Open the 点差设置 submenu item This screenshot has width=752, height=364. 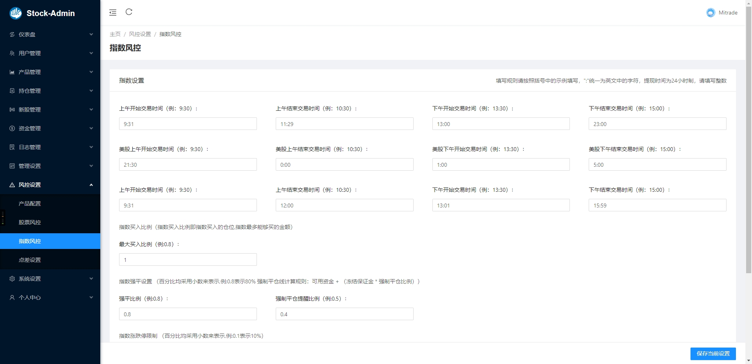coord(50,260)
